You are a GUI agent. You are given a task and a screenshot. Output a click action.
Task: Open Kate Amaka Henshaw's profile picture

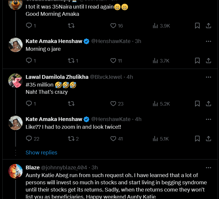click(x=15, y=45)
